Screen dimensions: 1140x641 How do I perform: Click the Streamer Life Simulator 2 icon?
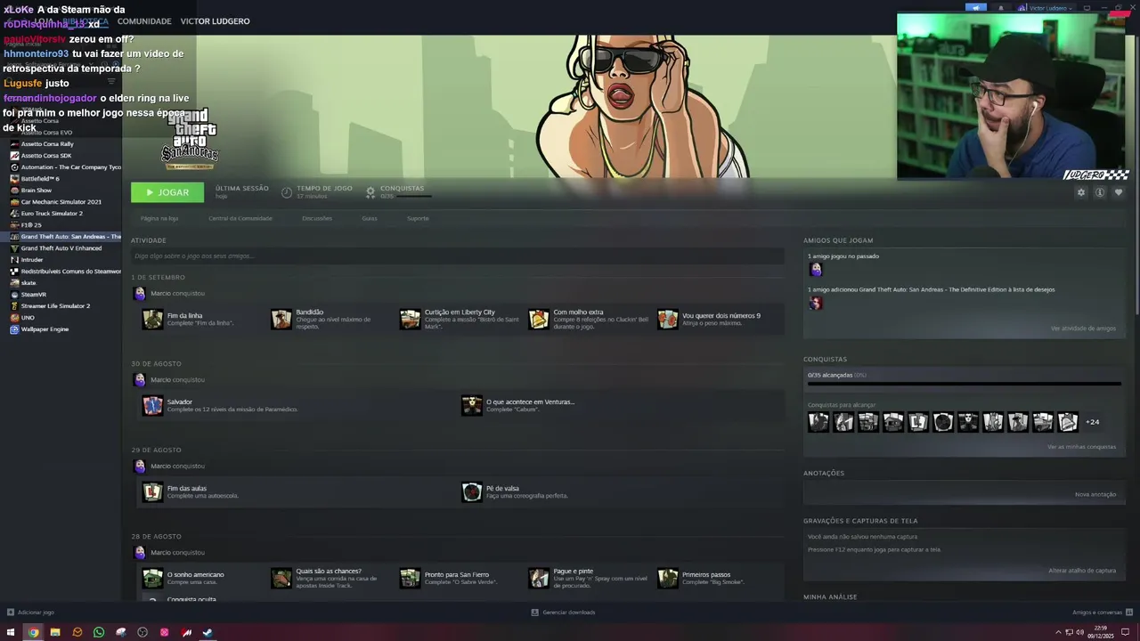(14, 306)
